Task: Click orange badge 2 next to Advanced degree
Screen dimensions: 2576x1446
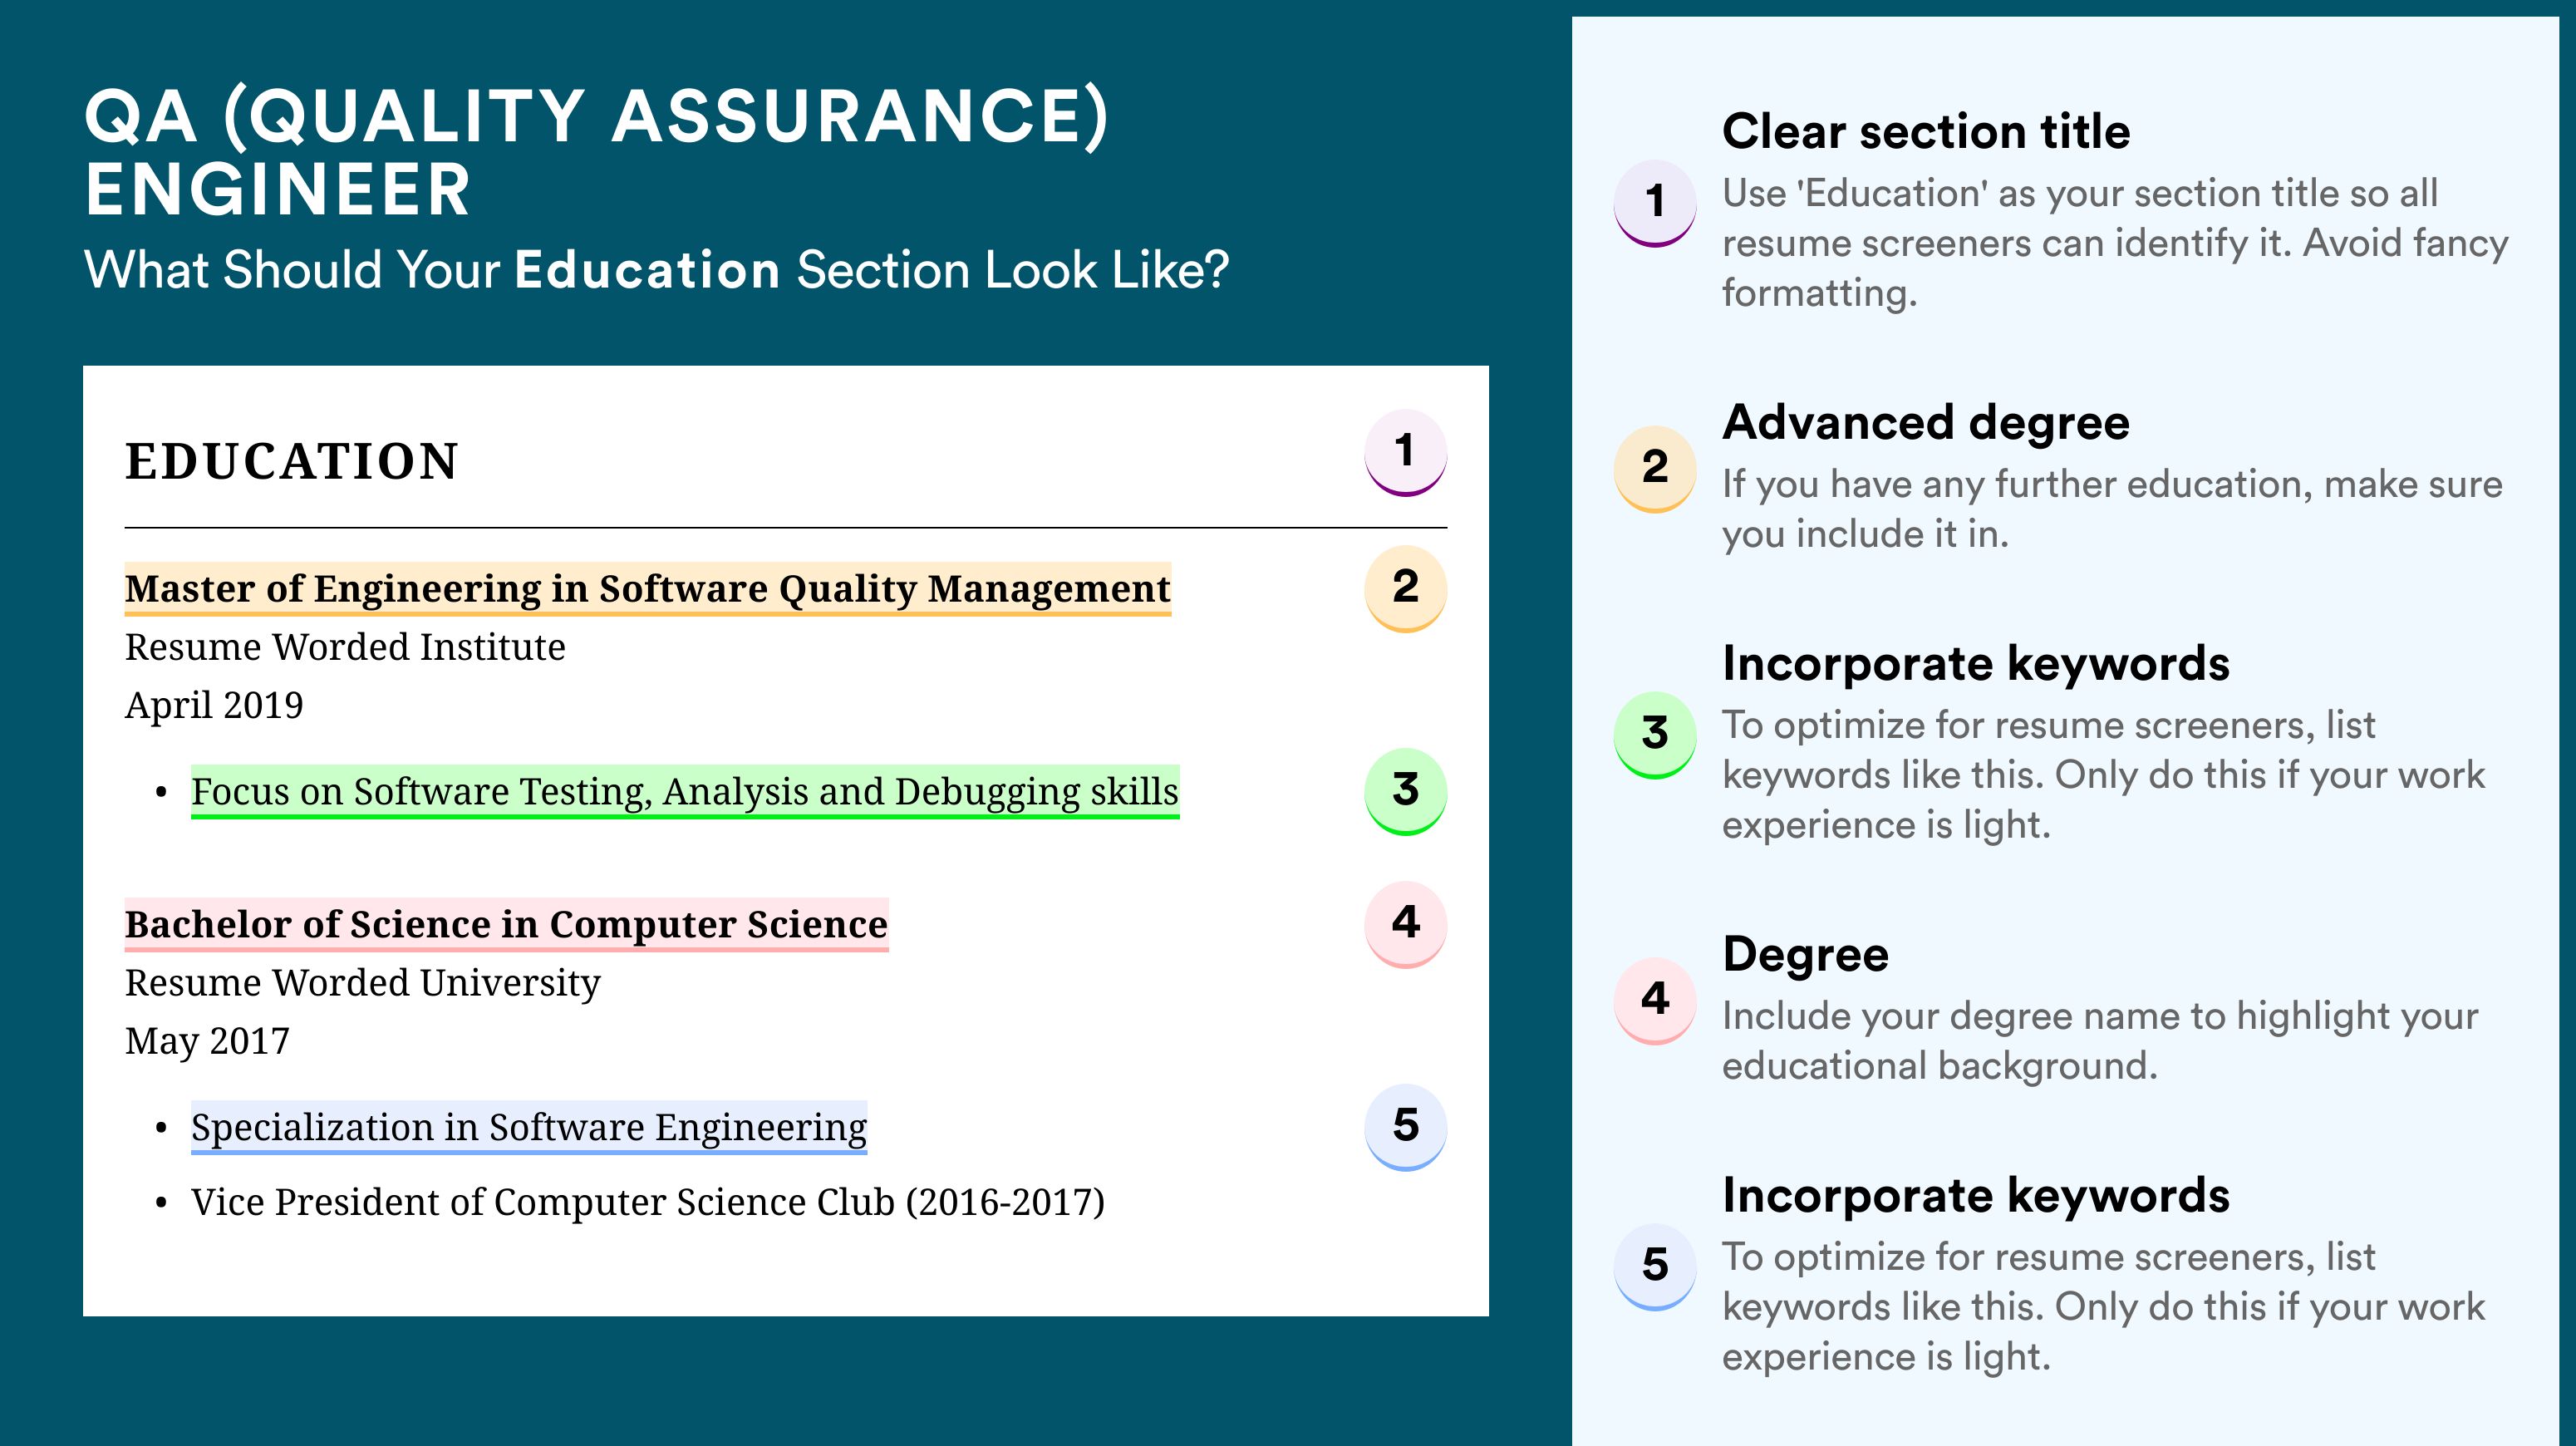Action: (1654, 469)
